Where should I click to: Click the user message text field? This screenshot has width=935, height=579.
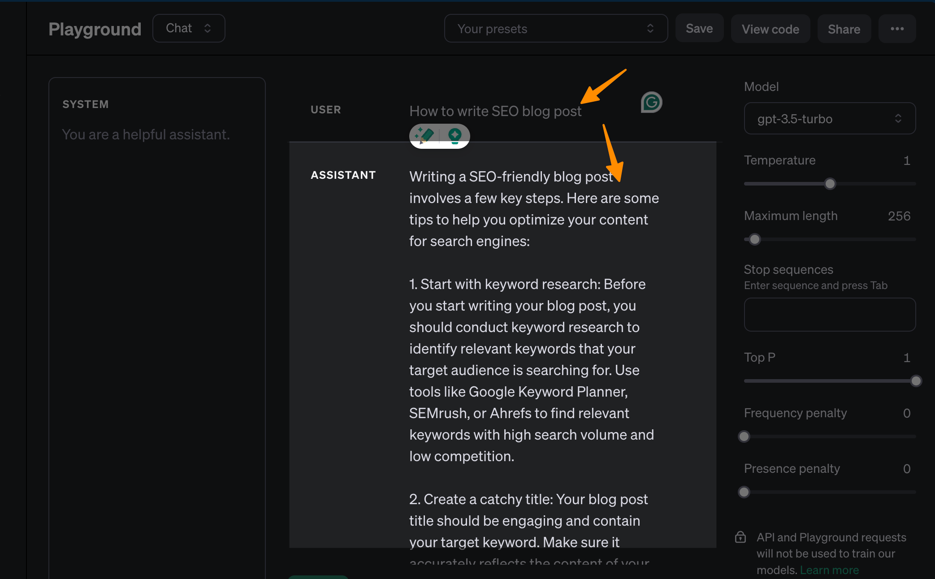tap(495, 111)
